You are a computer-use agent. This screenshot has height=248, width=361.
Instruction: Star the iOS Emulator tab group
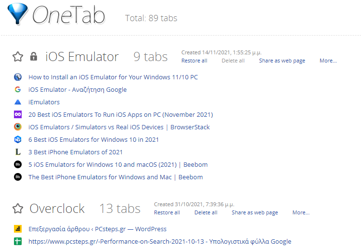(18, 57)
